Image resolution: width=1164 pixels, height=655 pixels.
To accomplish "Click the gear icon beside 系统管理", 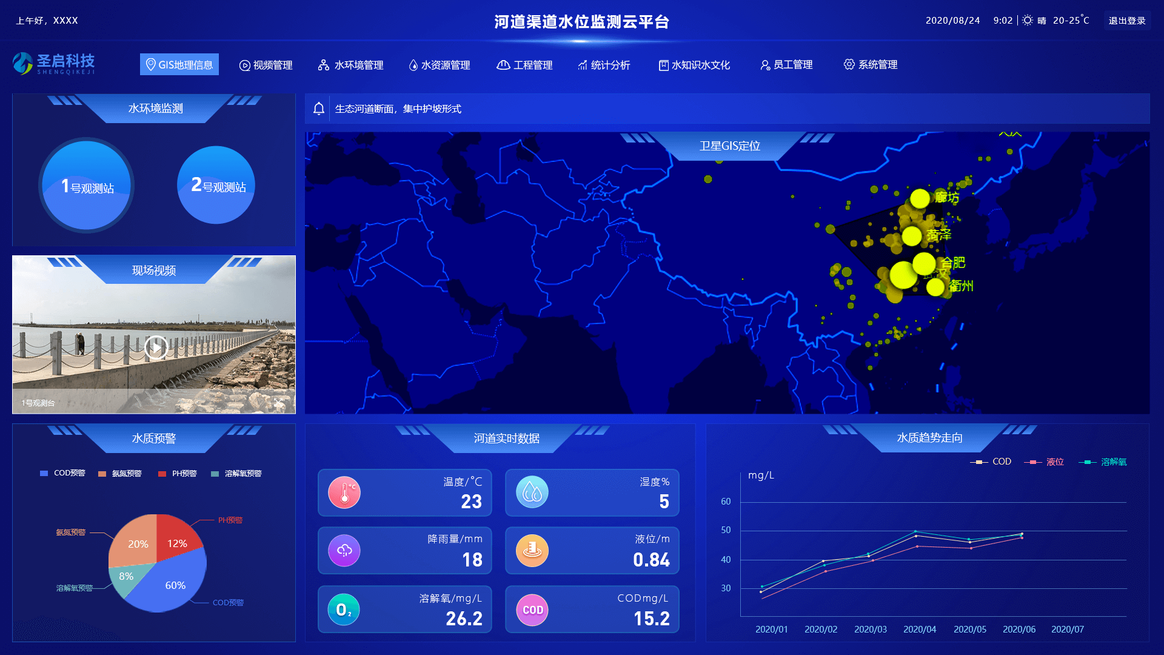I will coord(849,64).
